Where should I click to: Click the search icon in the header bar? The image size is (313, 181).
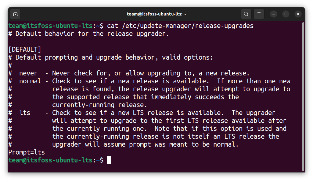point(246,14)
